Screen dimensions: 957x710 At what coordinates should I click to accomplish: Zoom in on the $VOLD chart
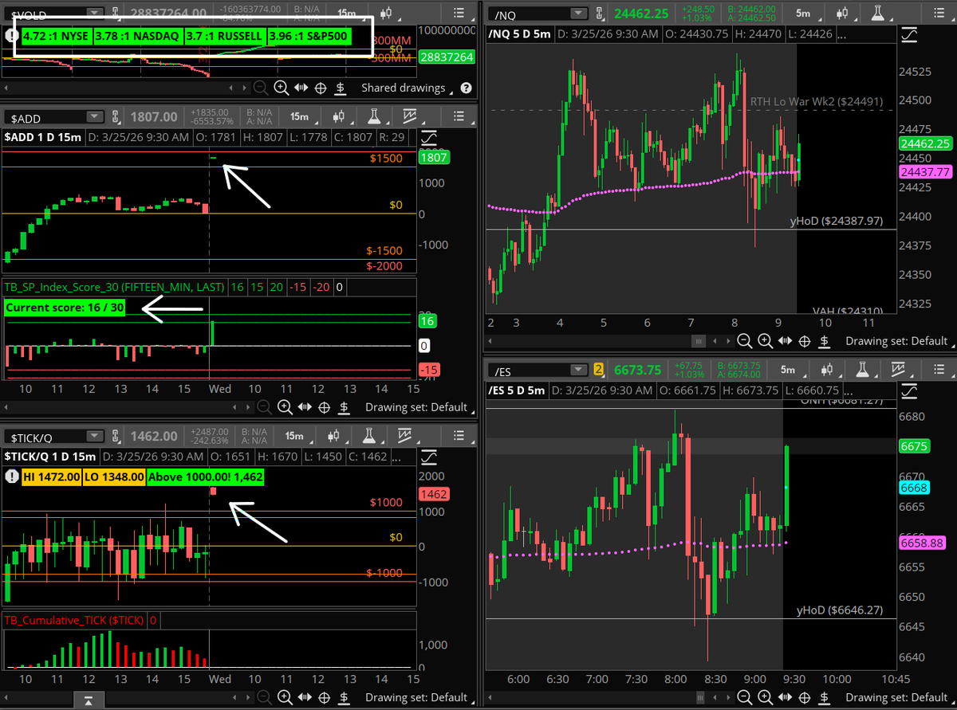[282, 88]
